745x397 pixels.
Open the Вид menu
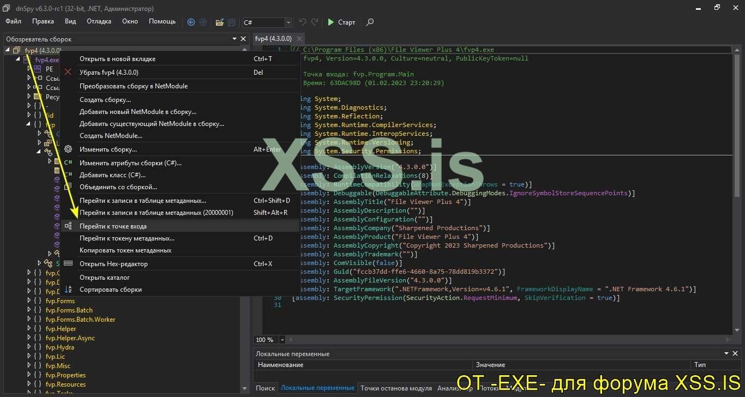point(70,22)
